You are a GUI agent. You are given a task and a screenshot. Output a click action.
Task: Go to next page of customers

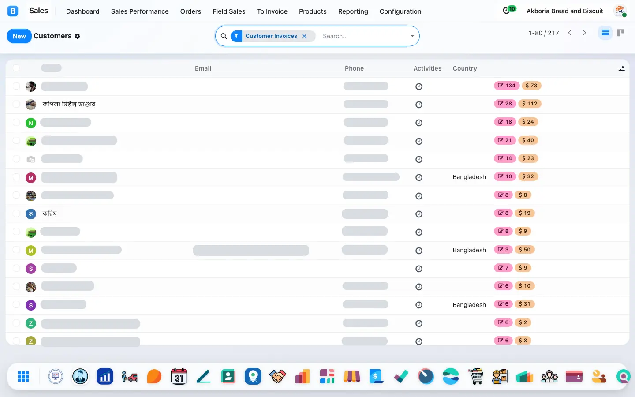click(x=584, y=33)
